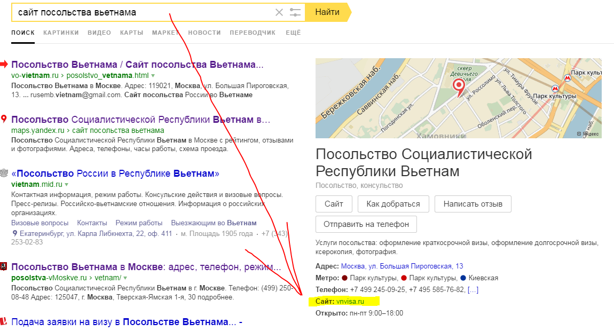The image size is (614, 331).
Task: Switch to the Видео tab
Action: (x=99, y=33)
